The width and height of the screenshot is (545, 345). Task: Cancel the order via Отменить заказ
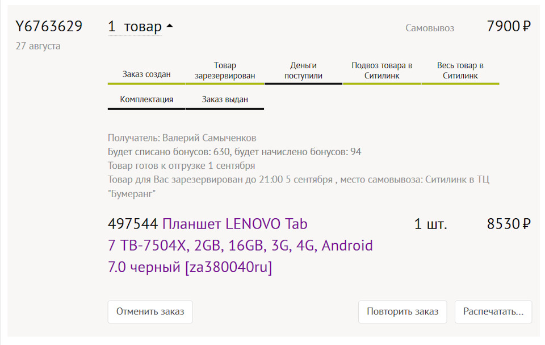point(149,311)
